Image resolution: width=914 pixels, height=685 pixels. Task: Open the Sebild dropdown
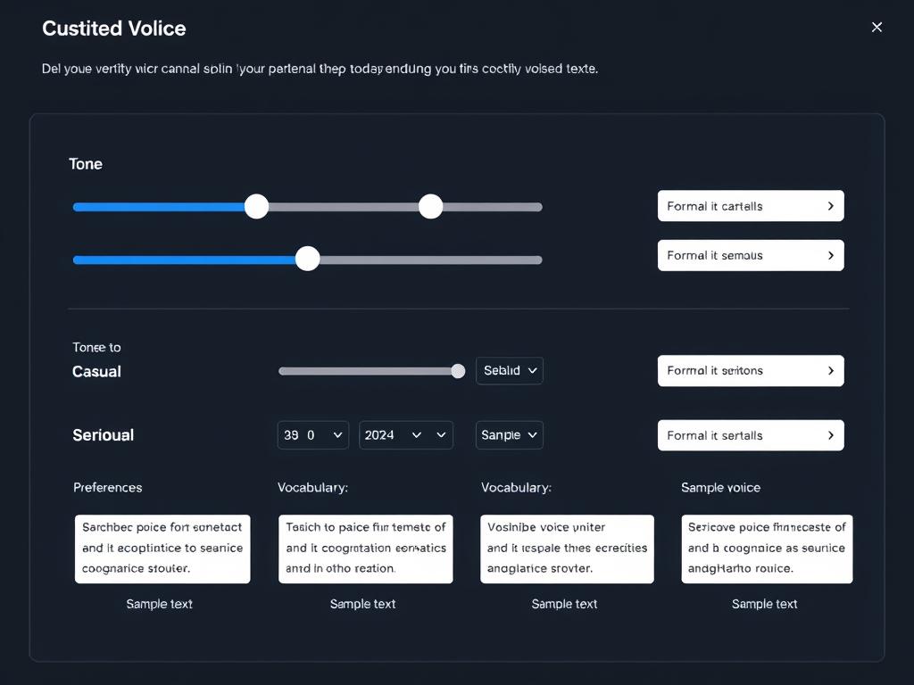(x=510, y=370)
